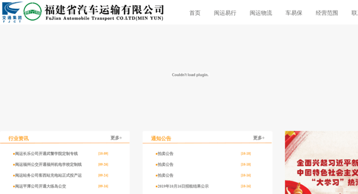
Task: Click the [09-16] date in industry news
Action: point(103,186)
